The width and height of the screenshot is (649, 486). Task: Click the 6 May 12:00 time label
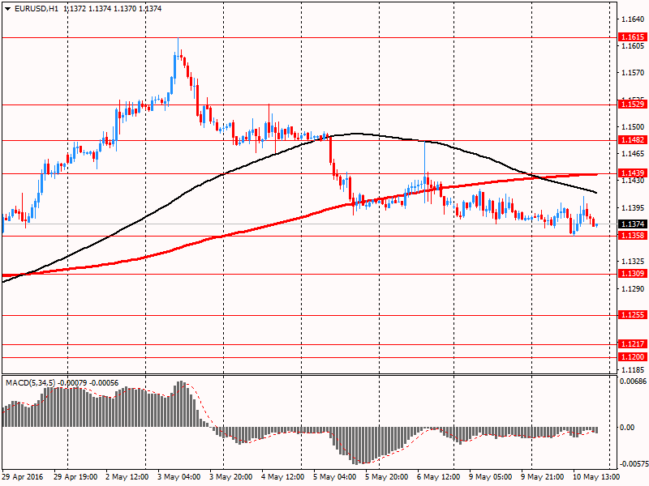(439, 477)
